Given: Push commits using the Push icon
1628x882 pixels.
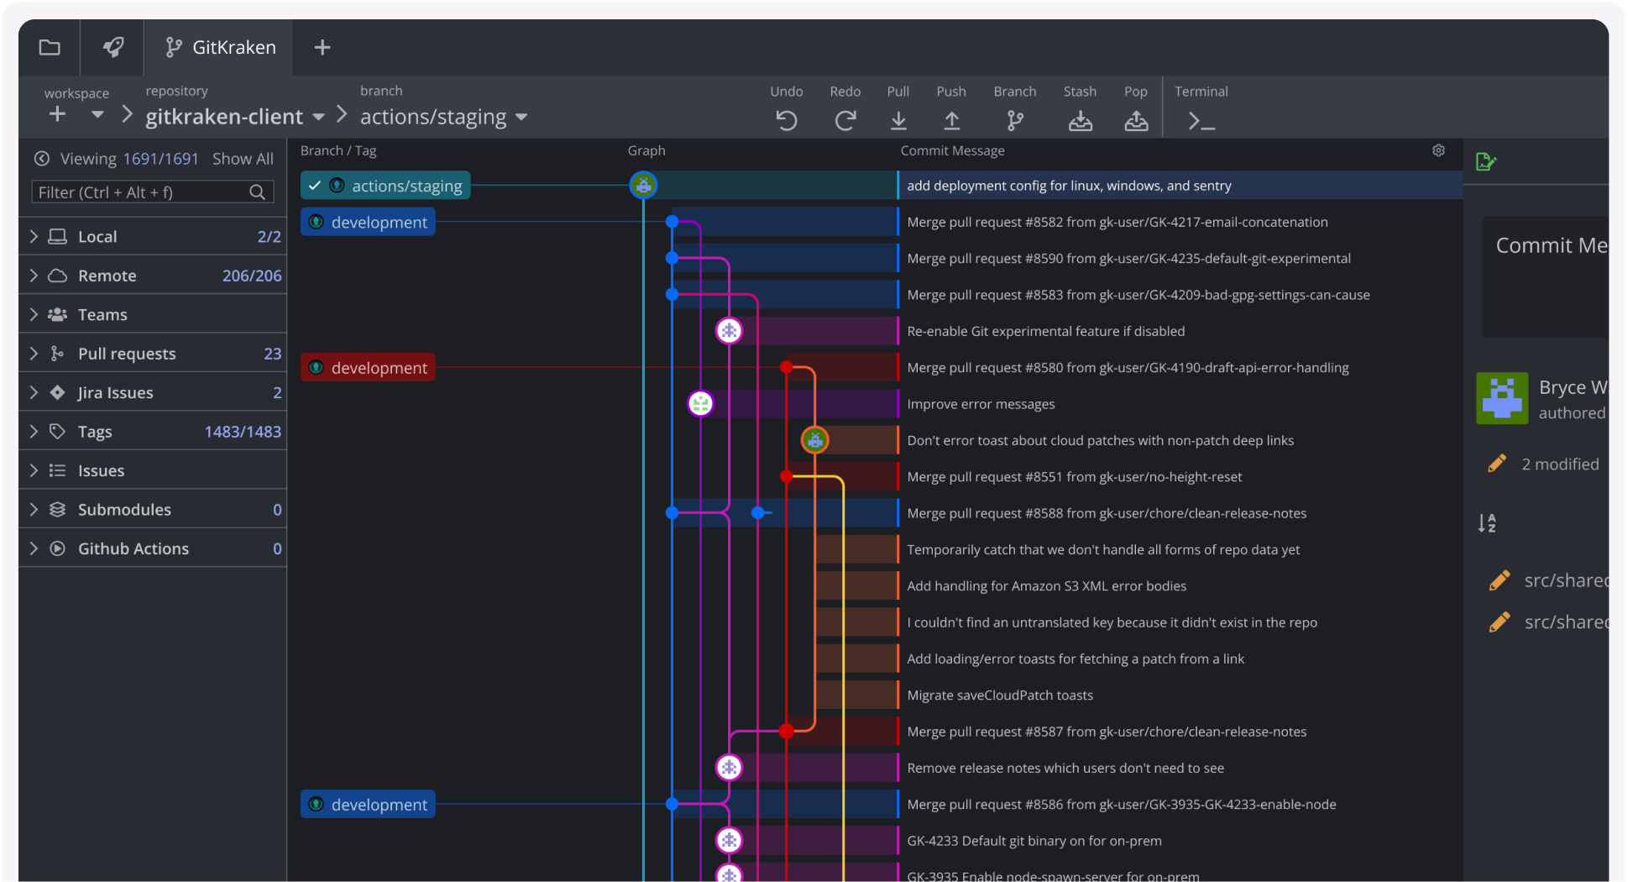Looking at the screenshot, I should click(x=951, y=121).
